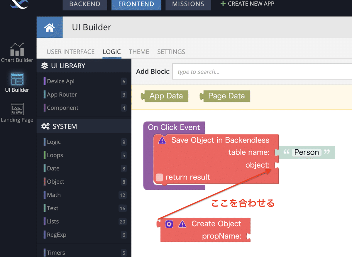Open the SETTINGS tab

(171, 52)
